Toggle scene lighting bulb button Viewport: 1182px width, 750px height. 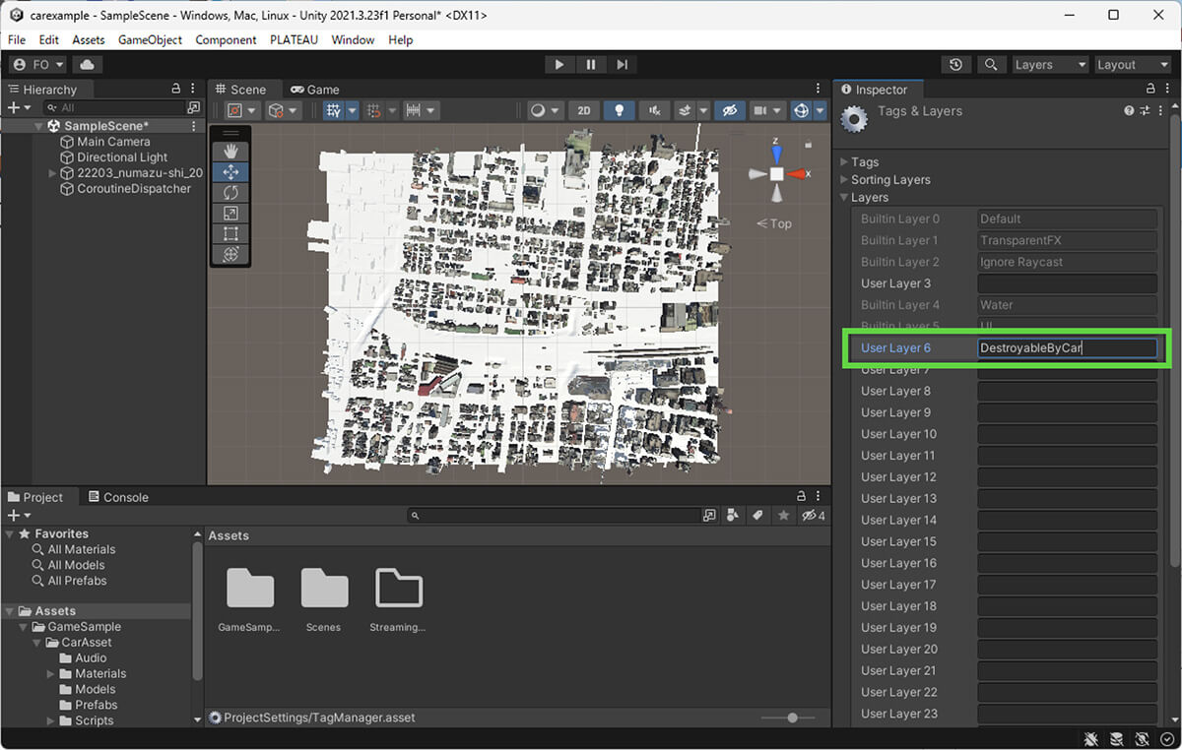[x=619, y=111]
